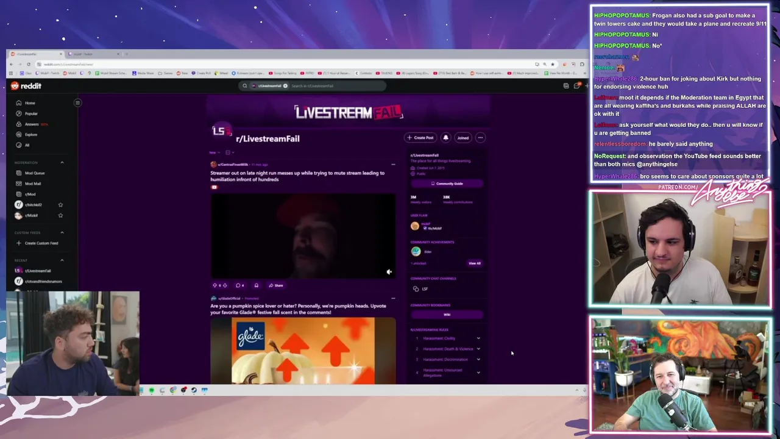Share the streamer late night post
Viewport: 780px width, 439px height.
click(x=276, y=285)
